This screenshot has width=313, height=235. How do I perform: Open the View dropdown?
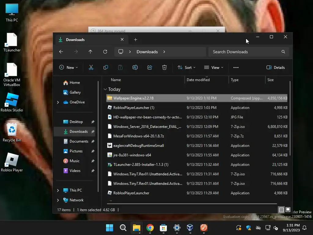(x=214, y=68)
